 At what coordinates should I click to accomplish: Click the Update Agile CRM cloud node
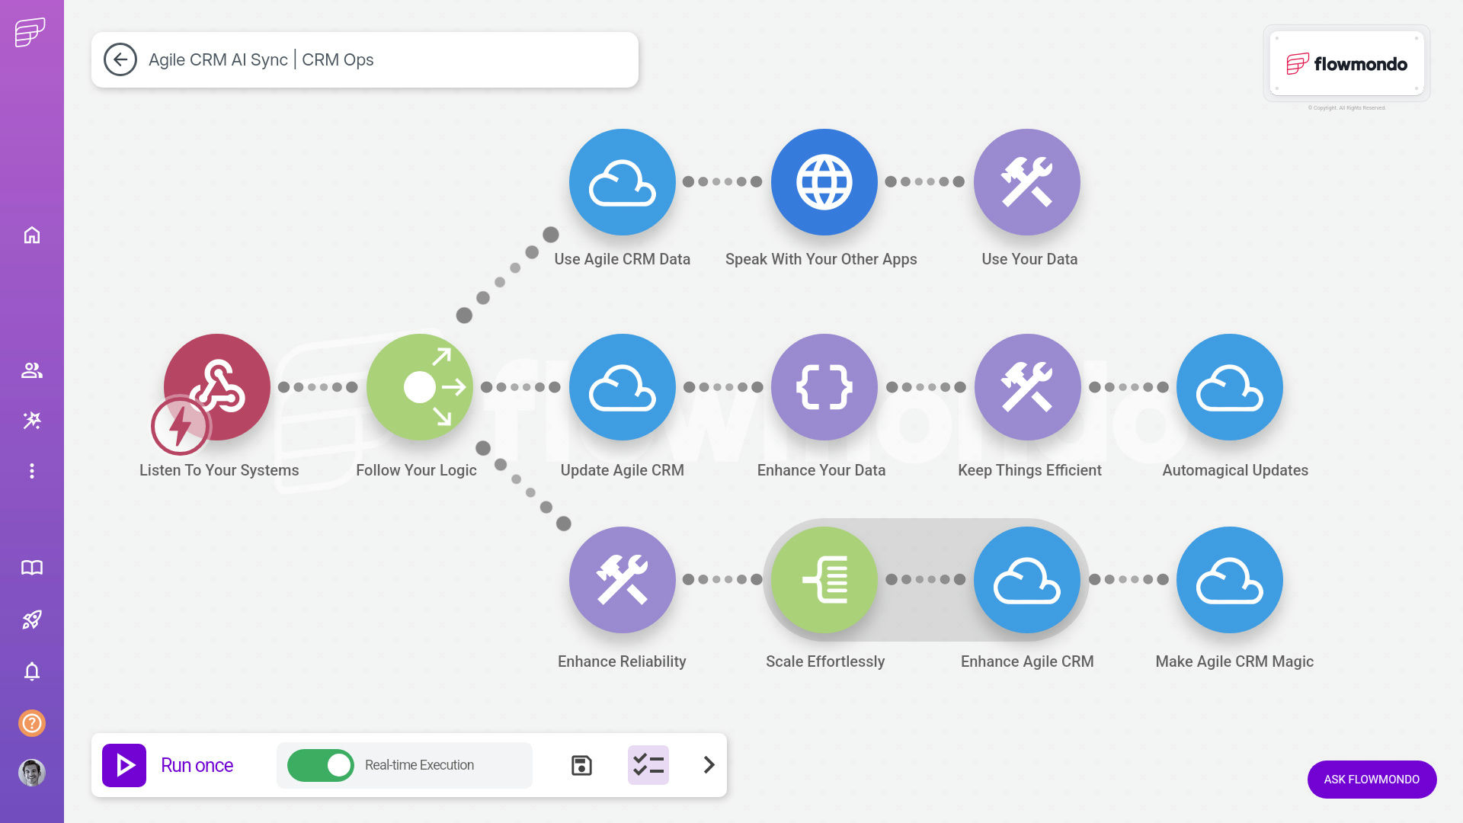pos(622,386)
